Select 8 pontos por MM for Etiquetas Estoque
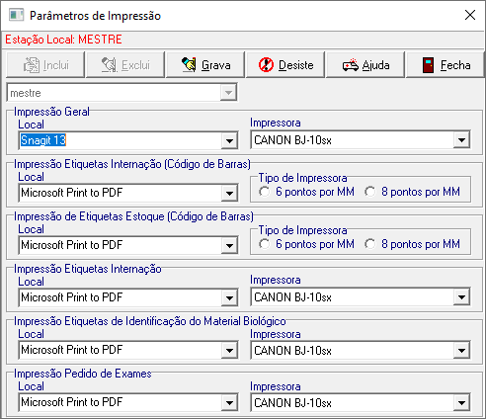This screenshot has height=419, width=486. click(412, 244)
